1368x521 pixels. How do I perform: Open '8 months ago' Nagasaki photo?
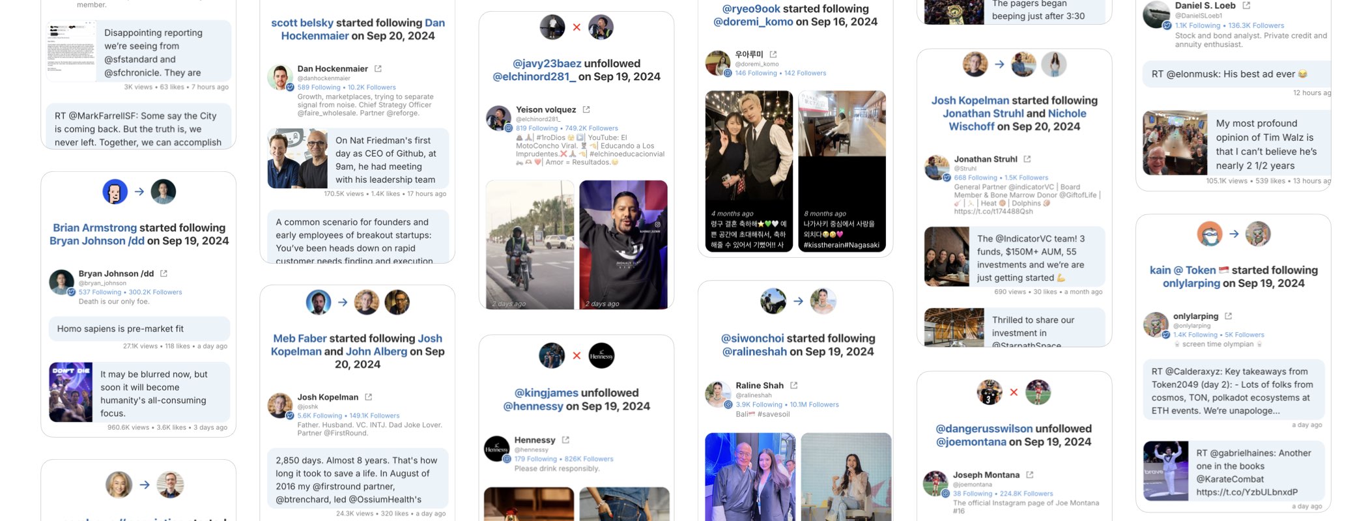[x=842, y=171]
